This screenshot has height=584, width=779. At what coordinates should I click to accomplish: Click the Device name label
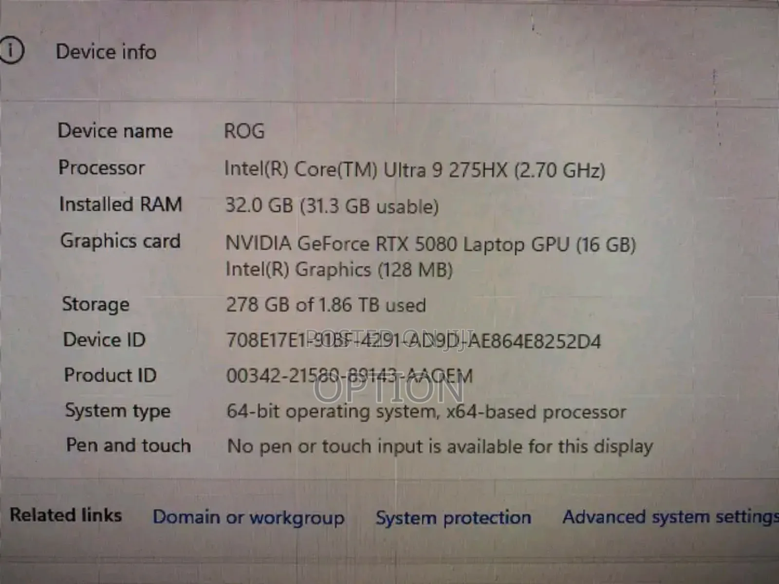tap(115, 130)
